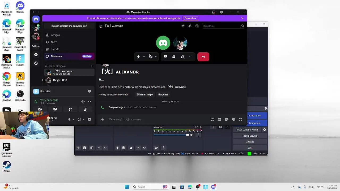The image size is (340, 191).
Task: Click the Bloquear button
Action: 163,94
